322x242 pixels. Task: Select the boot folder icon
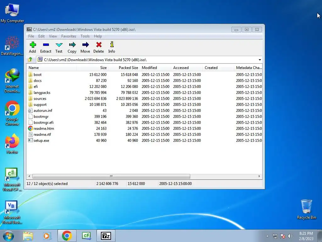pos(31,74)
